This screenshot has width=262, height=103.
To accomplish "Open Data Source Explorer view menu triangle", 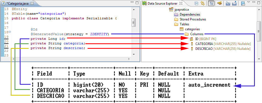I will click(x=248, y=2).
